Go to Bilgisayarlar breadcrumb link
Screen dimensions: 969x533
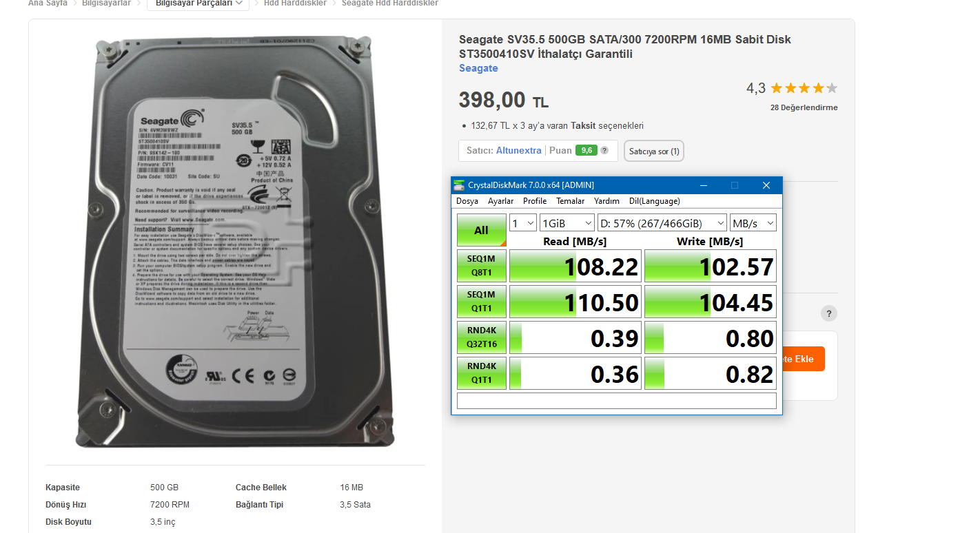tap(106, 3)
